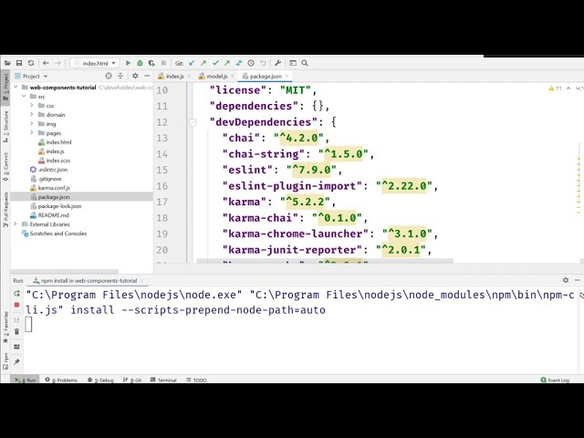584x438 pixels.
Task: Click the blue Git Update Project arrow
Action: (x=192, y=63)
